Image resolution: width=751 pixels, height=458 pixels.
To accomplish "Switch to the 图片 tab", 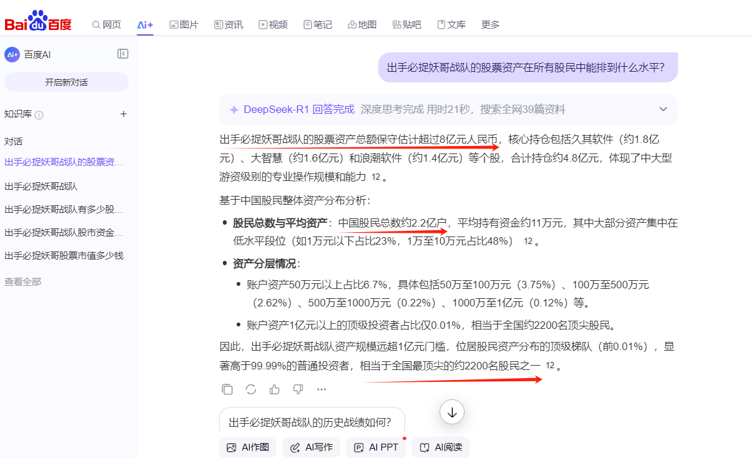I will [184, 24].
